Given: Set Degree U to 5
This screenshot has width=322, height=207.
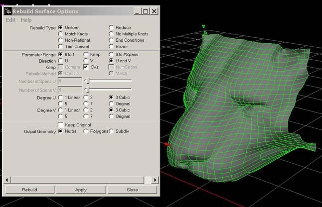Looking at the screenshot, I should (x=60, y=103).
